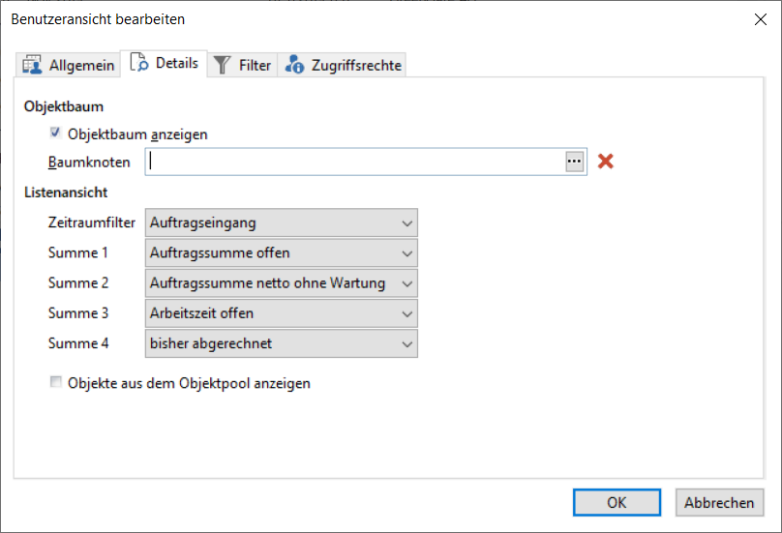Clear Baumknoten with the red X icon
782x533 pixels.
606,161
